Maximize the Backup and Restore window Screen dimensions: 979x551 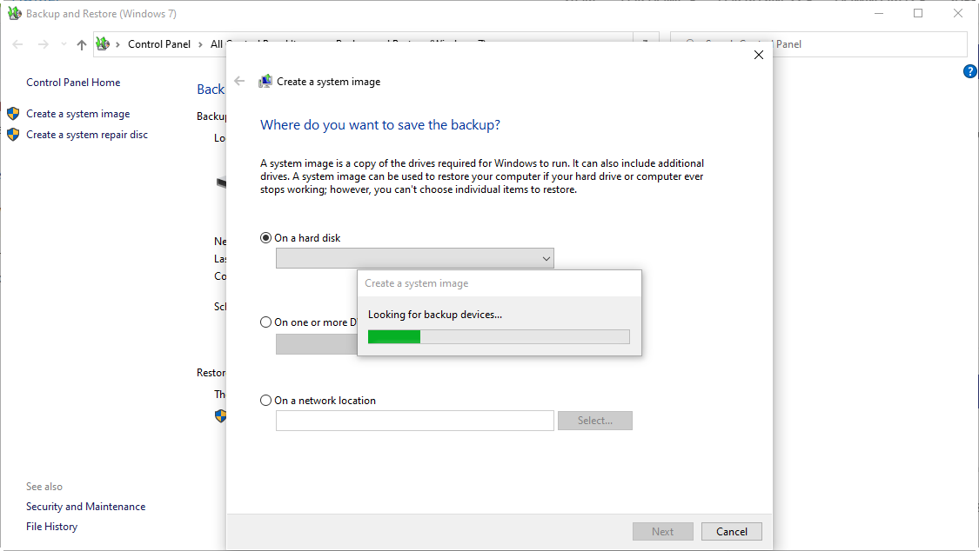point(918,13)
